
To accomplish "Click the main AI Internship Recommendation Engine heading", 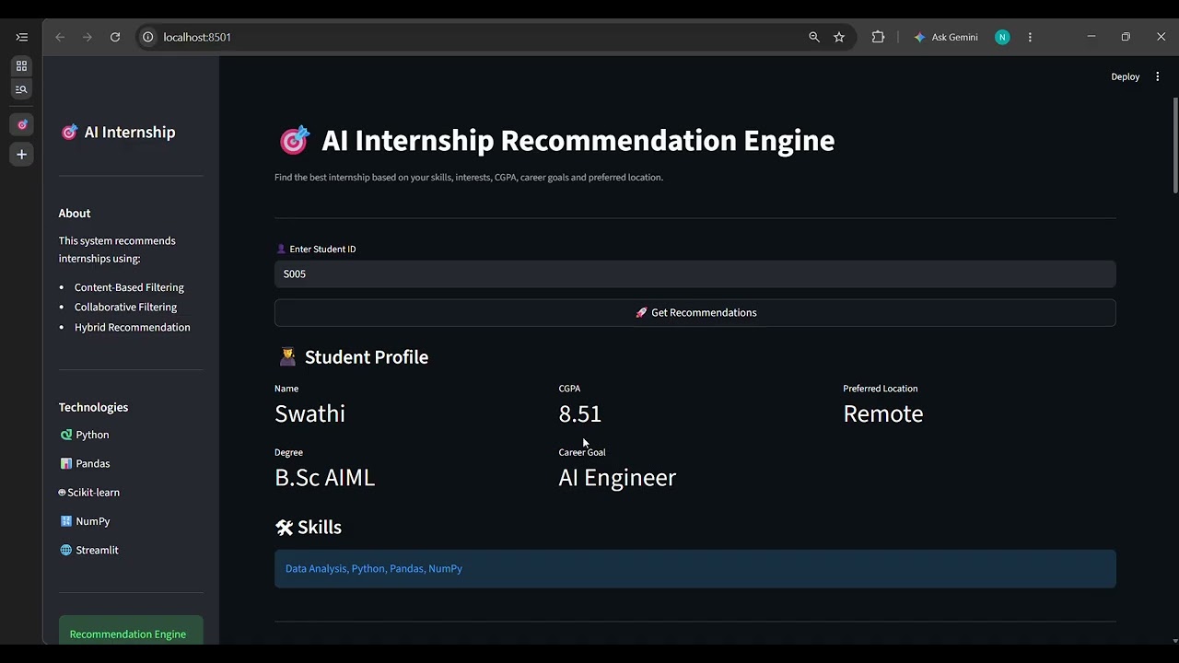I will [x=578, y=140].
